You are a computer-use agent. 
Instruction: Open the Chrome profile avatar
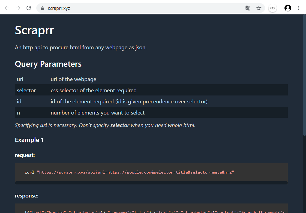pyautogui.click(x=288, y=8)
